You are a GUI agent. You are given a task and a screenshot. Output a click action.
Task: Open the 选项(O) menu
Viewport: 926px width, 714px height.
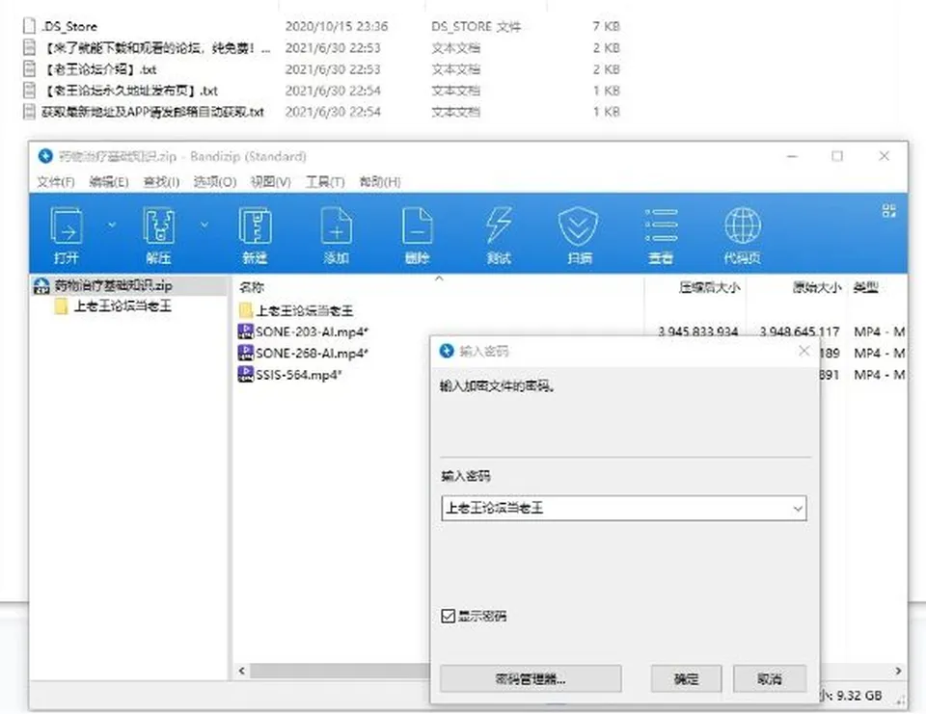pos(215,182)
